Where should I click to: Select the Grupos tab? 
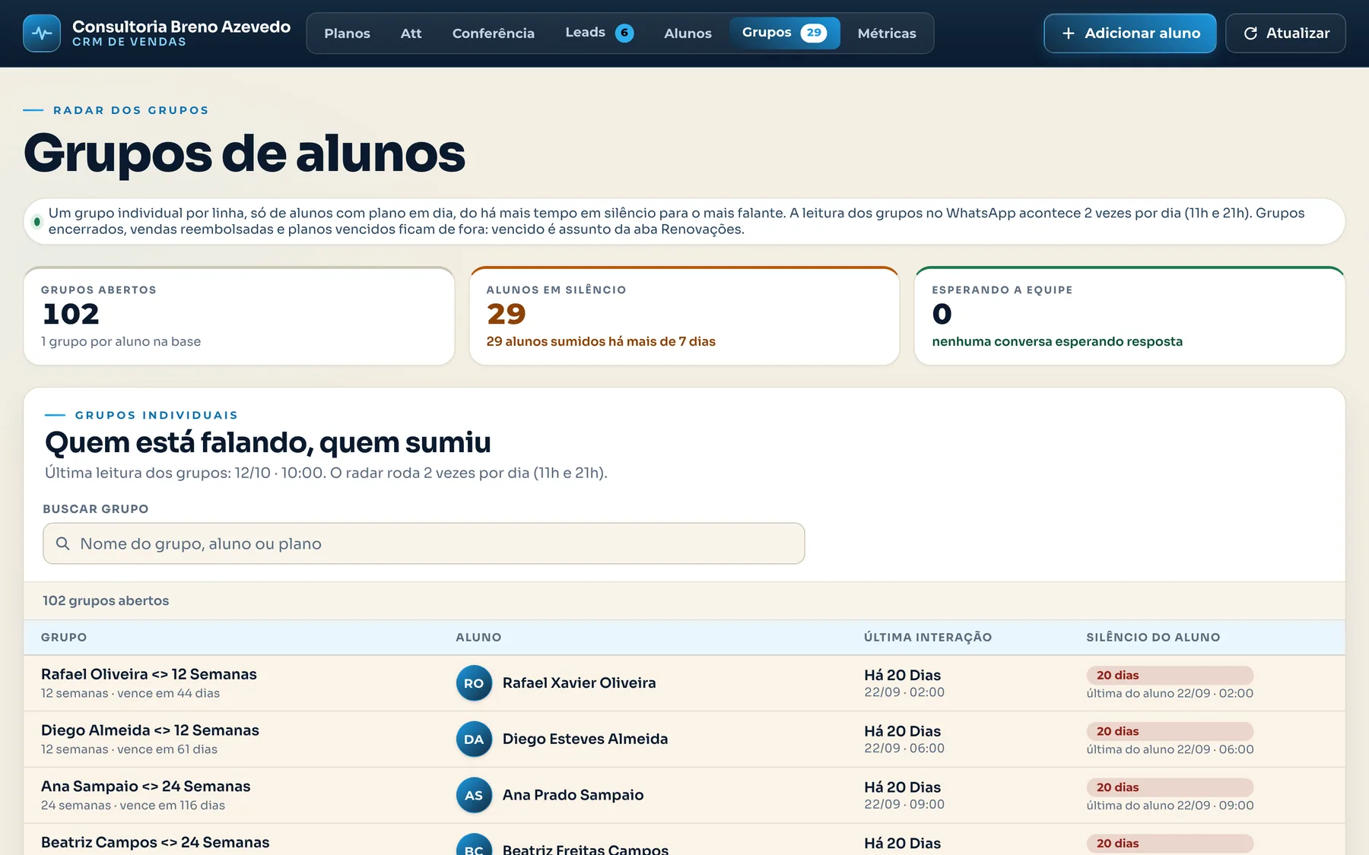784,33
